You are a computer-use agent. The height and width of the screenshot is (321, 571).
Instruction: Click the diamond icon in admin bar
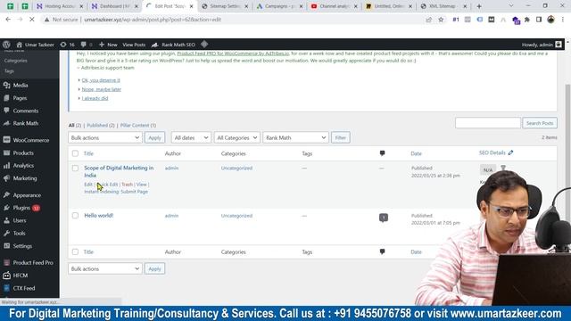pos(204,44)
